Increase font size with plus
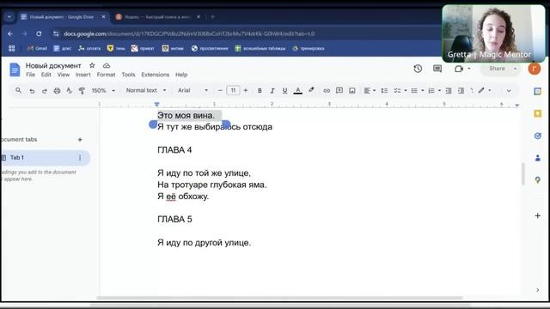 [x=246, y=91]
